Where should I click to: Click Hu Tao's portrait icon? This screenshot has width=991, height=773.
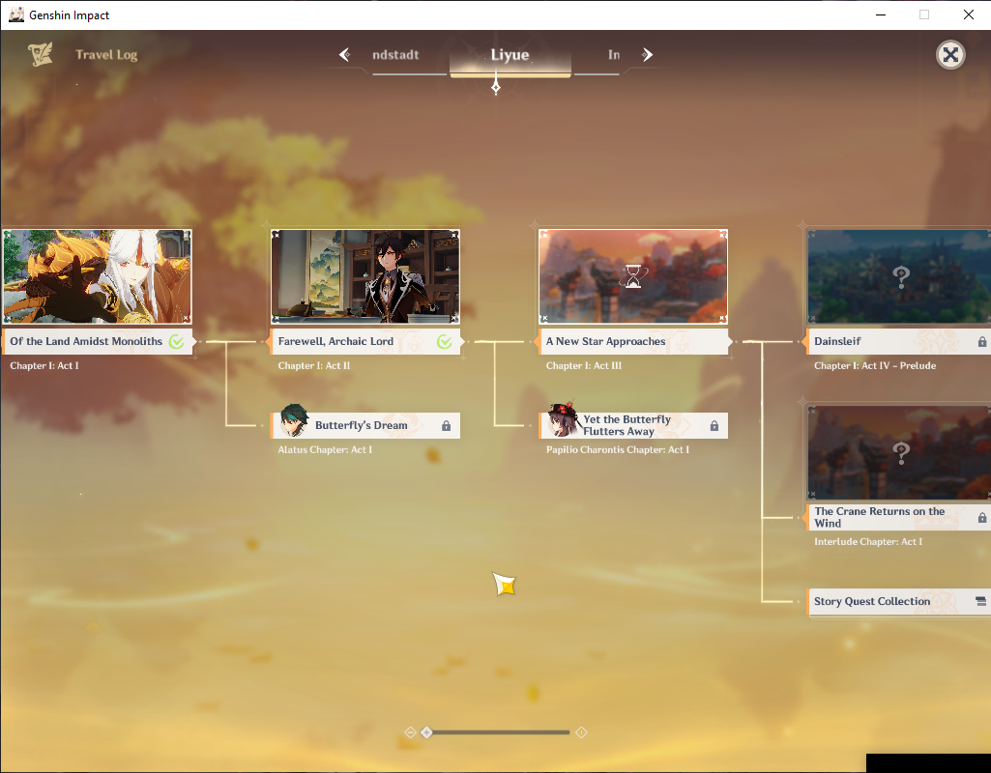(x=562, y=419)
